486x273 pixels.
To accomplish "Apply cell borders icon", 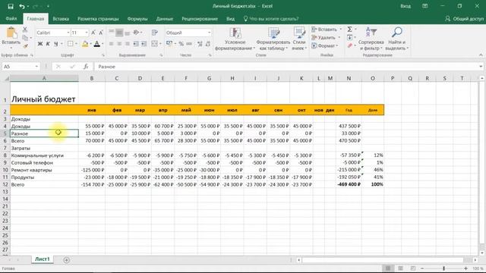I will 71,44.
